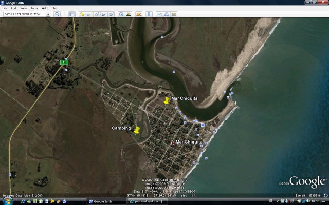Show hidden tray icons arrow
The width and height of the screenshot is (329, 205).
(278, 201)
